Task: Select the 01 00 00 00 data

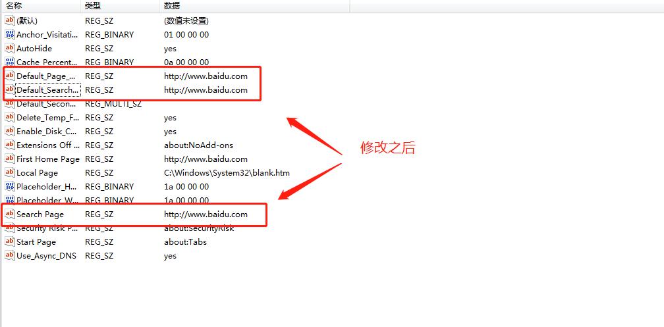Action: [x=186, y=35]
